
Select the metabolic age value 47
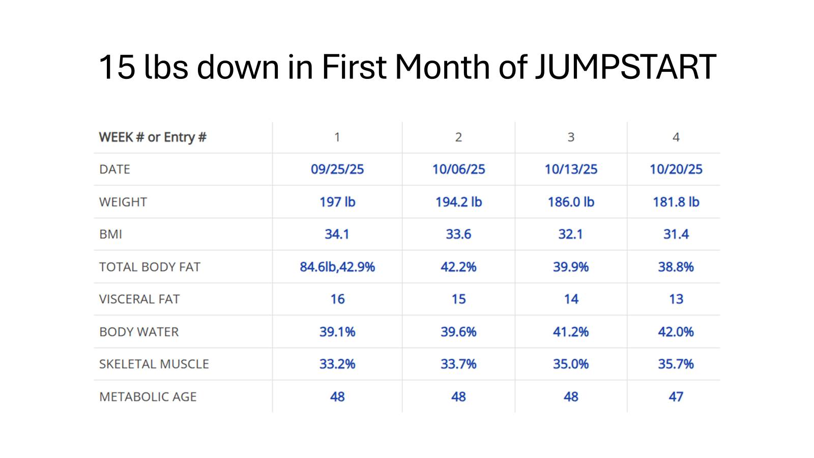[676, 396]
